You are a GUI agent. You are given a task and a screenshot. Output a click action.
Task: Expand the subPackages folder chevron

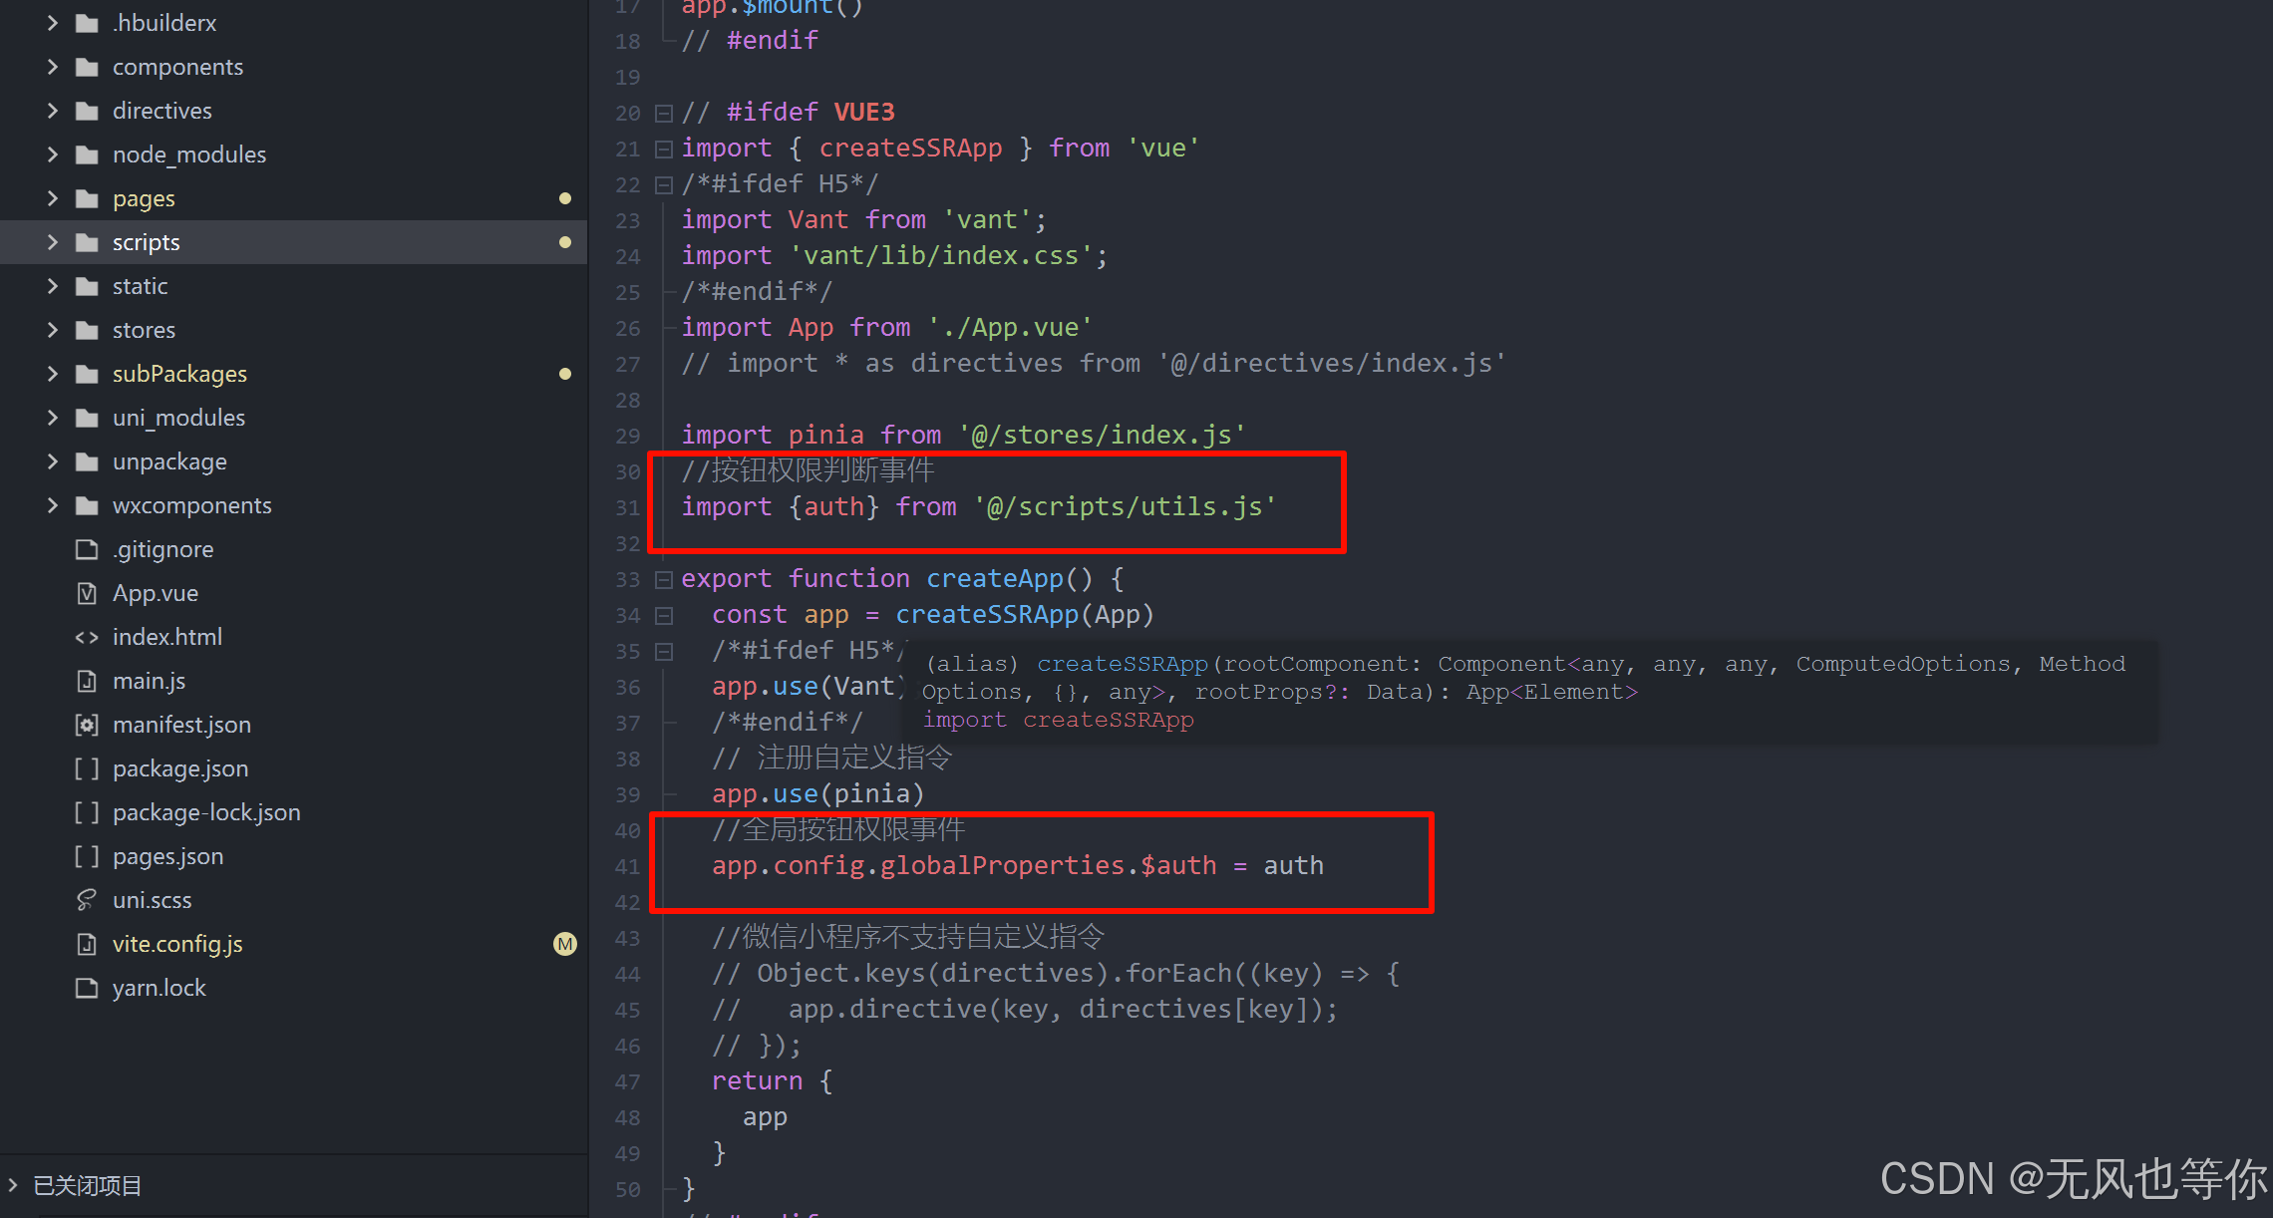pos(53,374)
